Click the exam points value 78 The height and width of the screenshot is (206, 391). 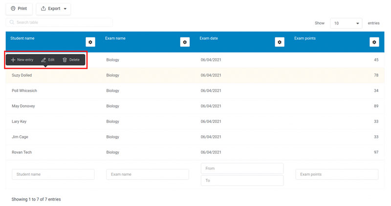pos(376,75)
